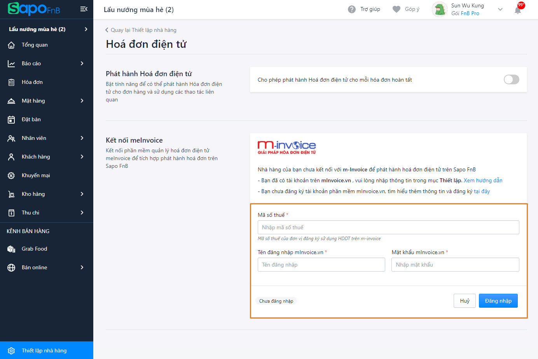Open the user account dropdown arrow

pyautogui.click(x=500, y=9)
